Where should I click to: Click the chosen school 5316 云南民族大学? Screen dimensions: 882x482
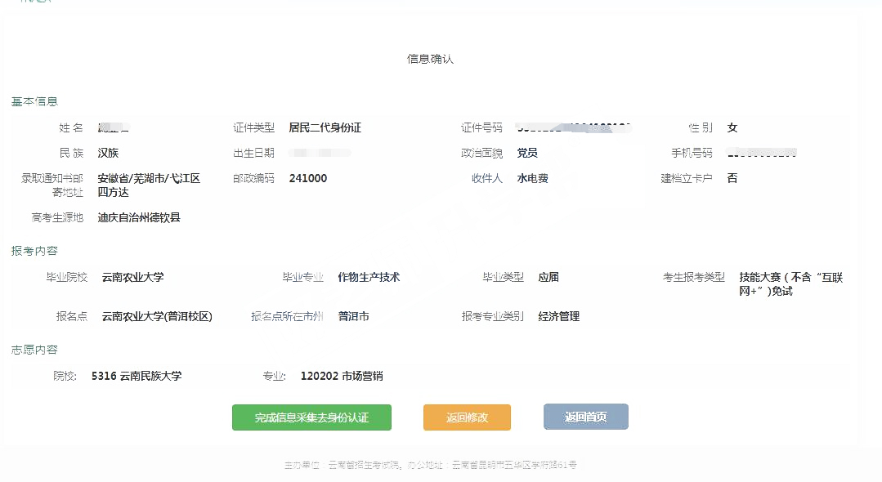(137, 376)
